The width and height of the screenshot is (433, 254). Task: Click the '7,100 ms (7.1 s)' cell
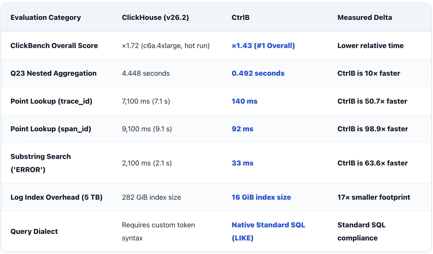(x=146, y=101)
